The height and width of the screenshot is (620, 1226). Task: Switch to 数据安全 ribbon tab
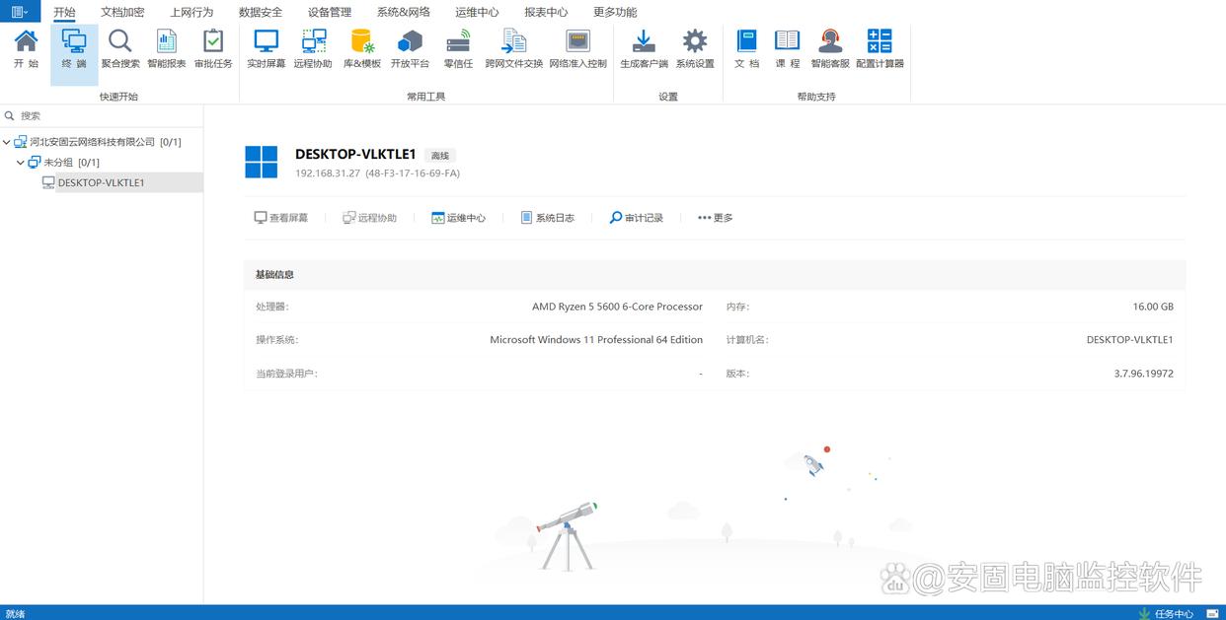point(261,12)
